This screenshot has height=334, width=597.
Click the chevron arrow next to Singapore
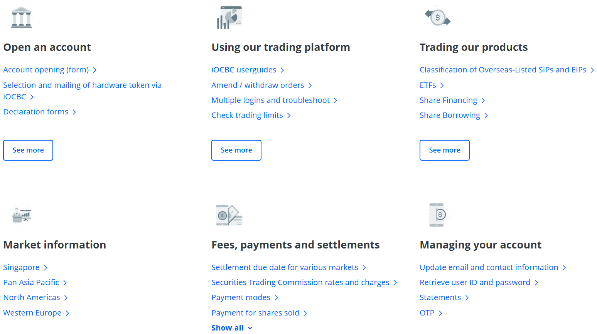[x=46, y=268]
